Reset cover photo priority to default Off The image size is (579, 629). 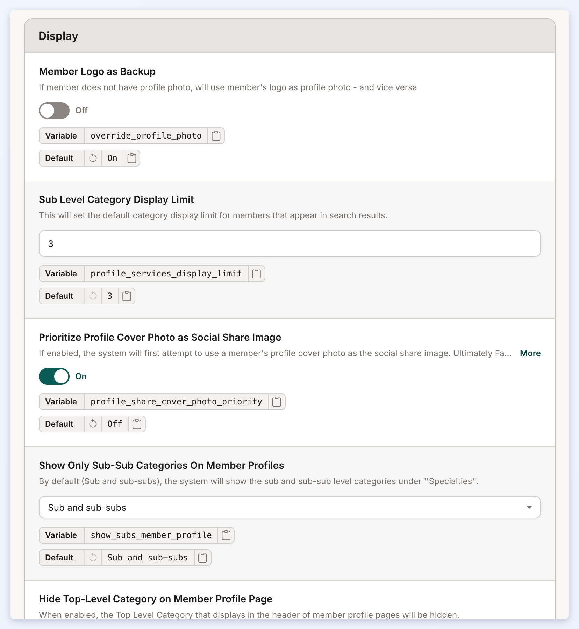(93, 424)
